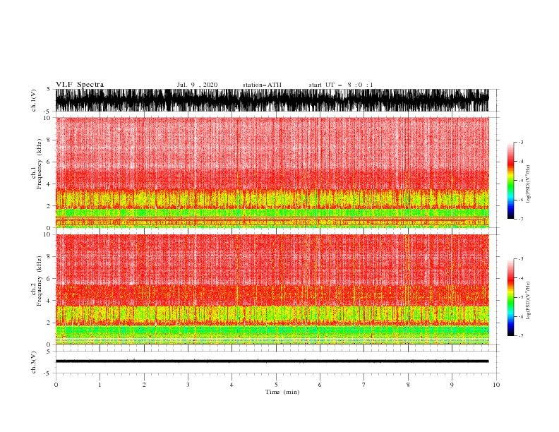This screenshot has height=432, width=559.
Task: Click the "VLF Spectra" title text
Action: [80, 85]
